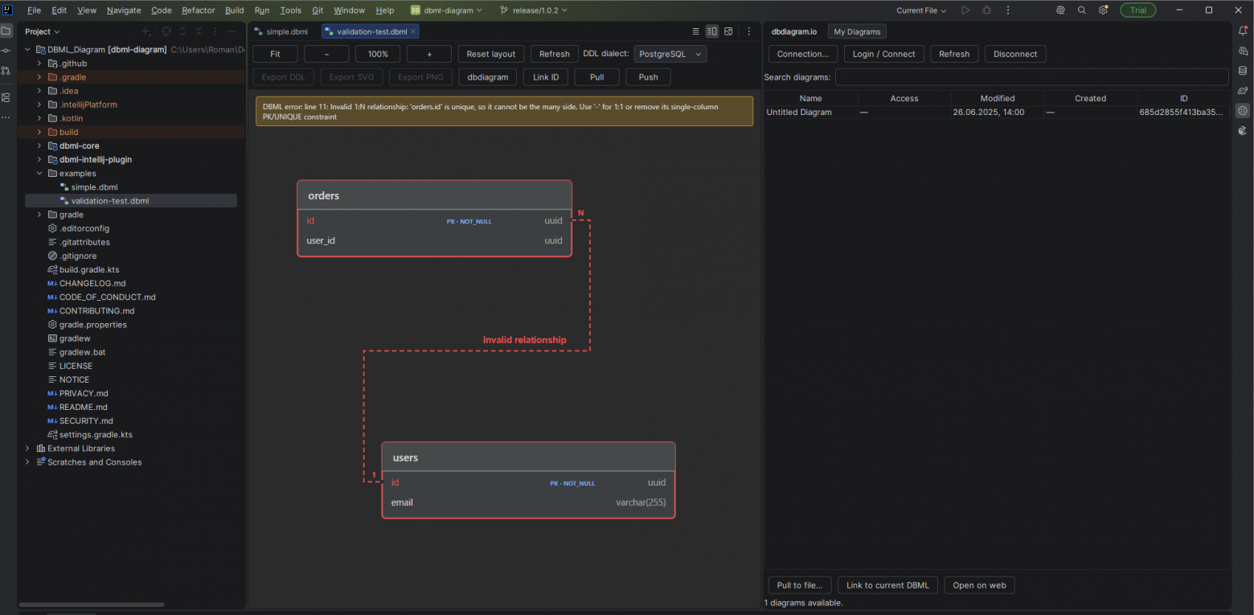Screen dimensions: 1254x615
Task: Open the dbml-diagram project dropdown
Action: tap(447, 10)
